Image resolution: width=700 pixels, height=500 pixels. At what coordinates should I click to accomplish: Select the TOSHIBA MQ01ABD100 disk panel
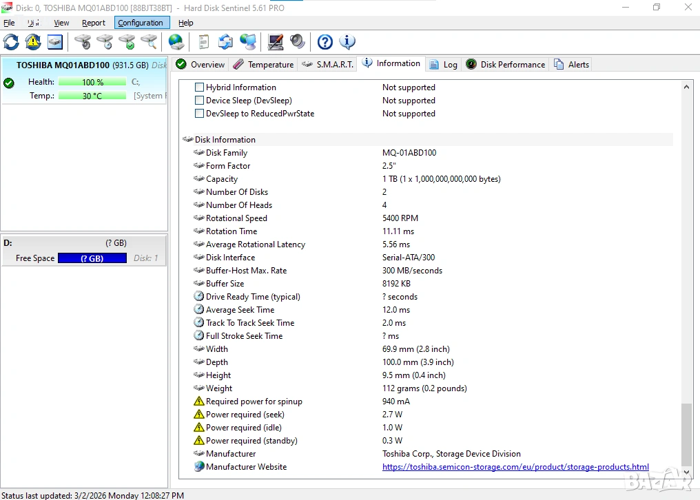[84, 80]
